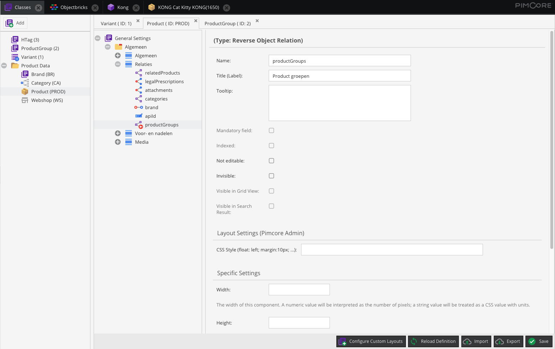Viewport: 555px width, 349px height.
Task: Click the Configure Custom Layouts button
Action: pos(371,341)
